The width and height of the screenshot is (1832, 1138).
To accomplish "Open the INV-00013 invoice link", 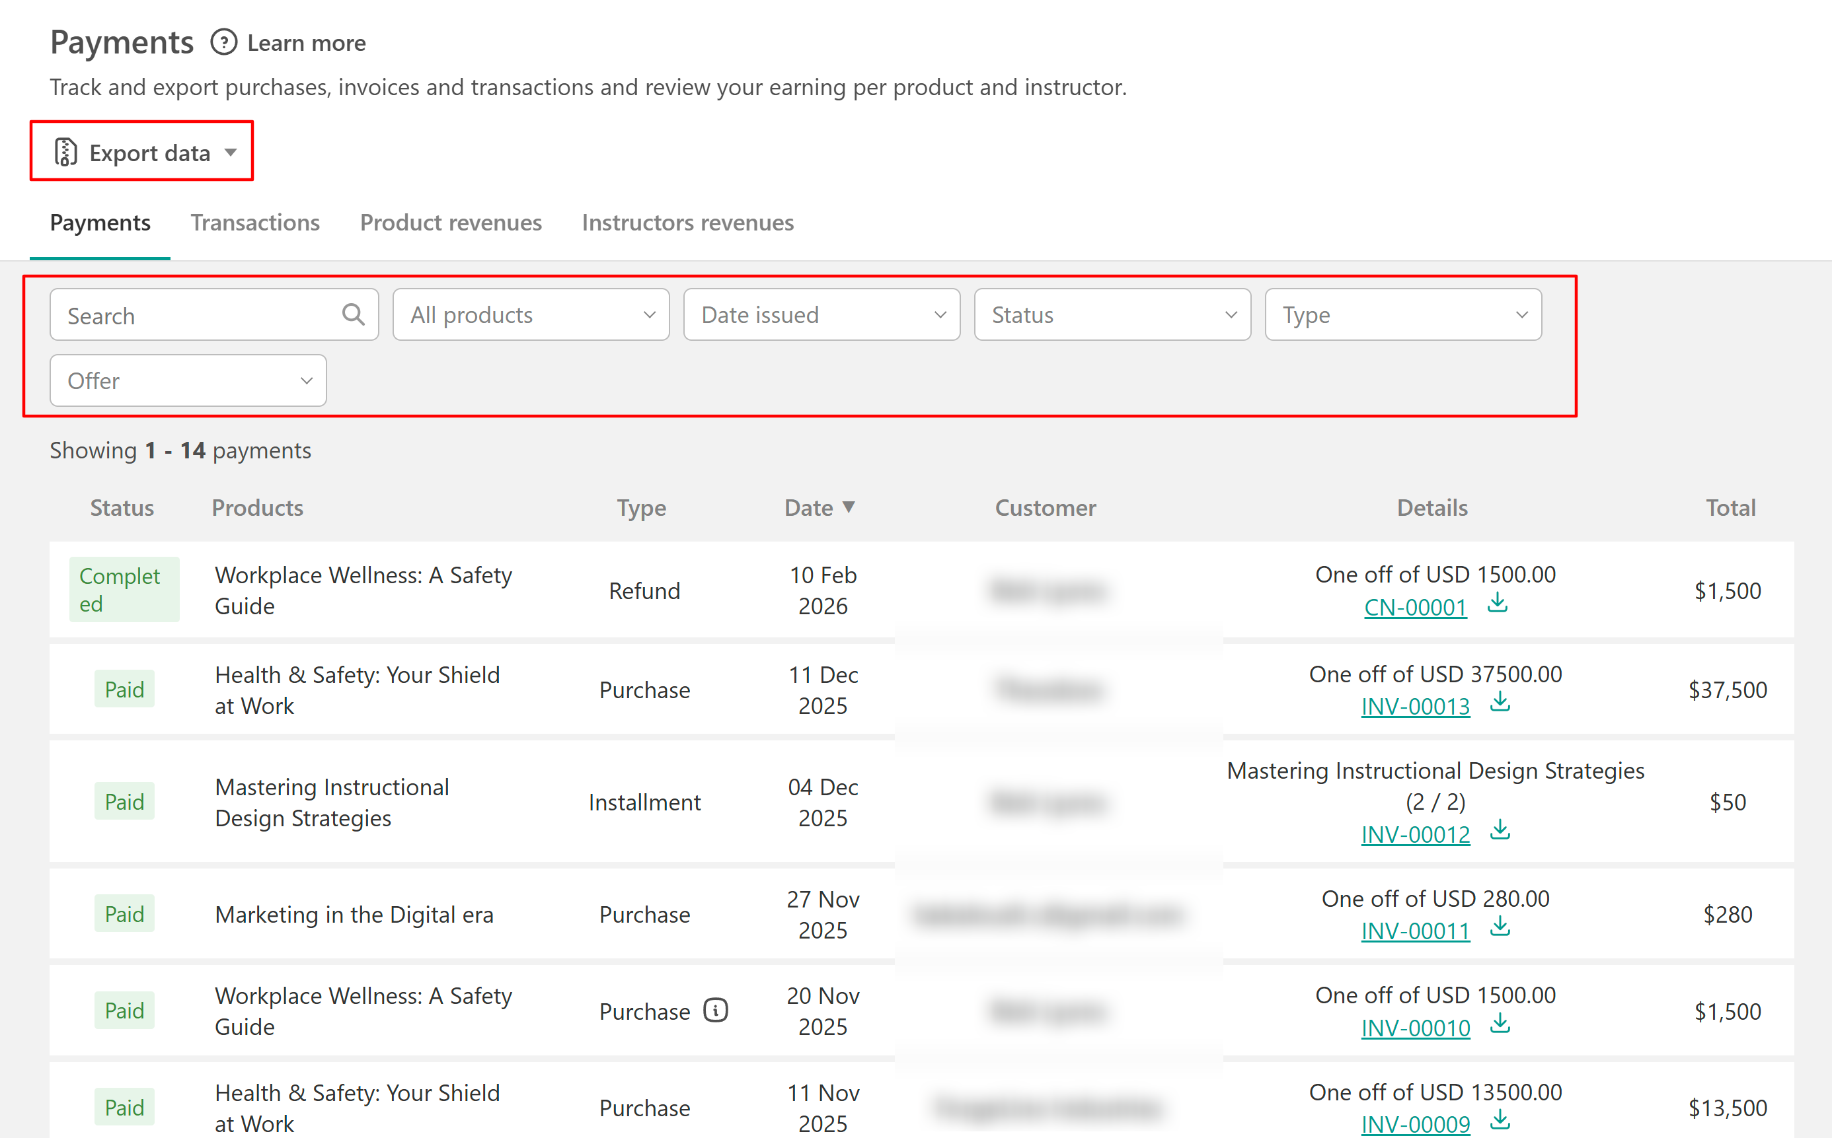I will 1415,707.
